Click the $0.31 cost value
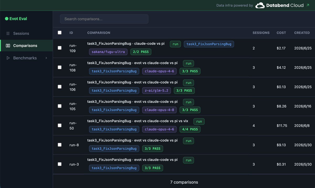 tap(281, 164)
